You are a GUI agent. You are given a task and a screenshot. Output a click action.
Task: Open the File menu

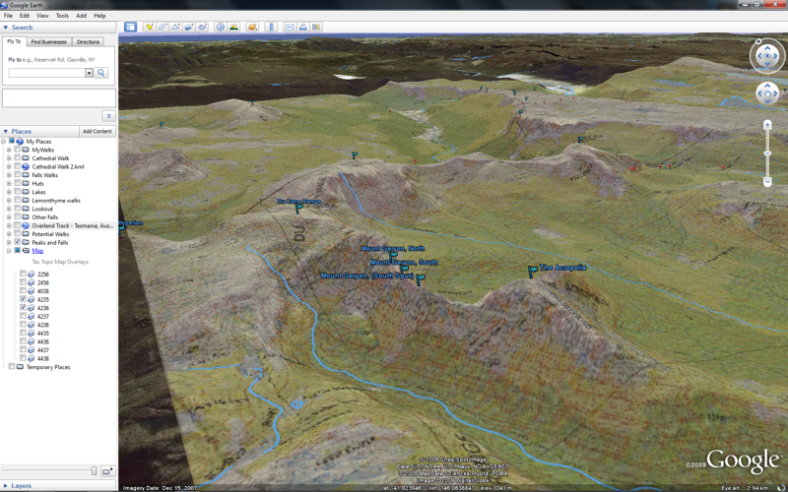(8, 16)
